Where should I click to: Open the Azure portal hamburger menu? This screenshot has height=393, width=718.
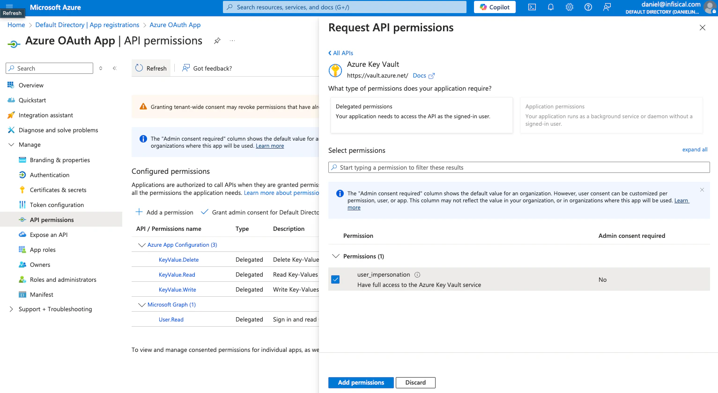(9, 6)
